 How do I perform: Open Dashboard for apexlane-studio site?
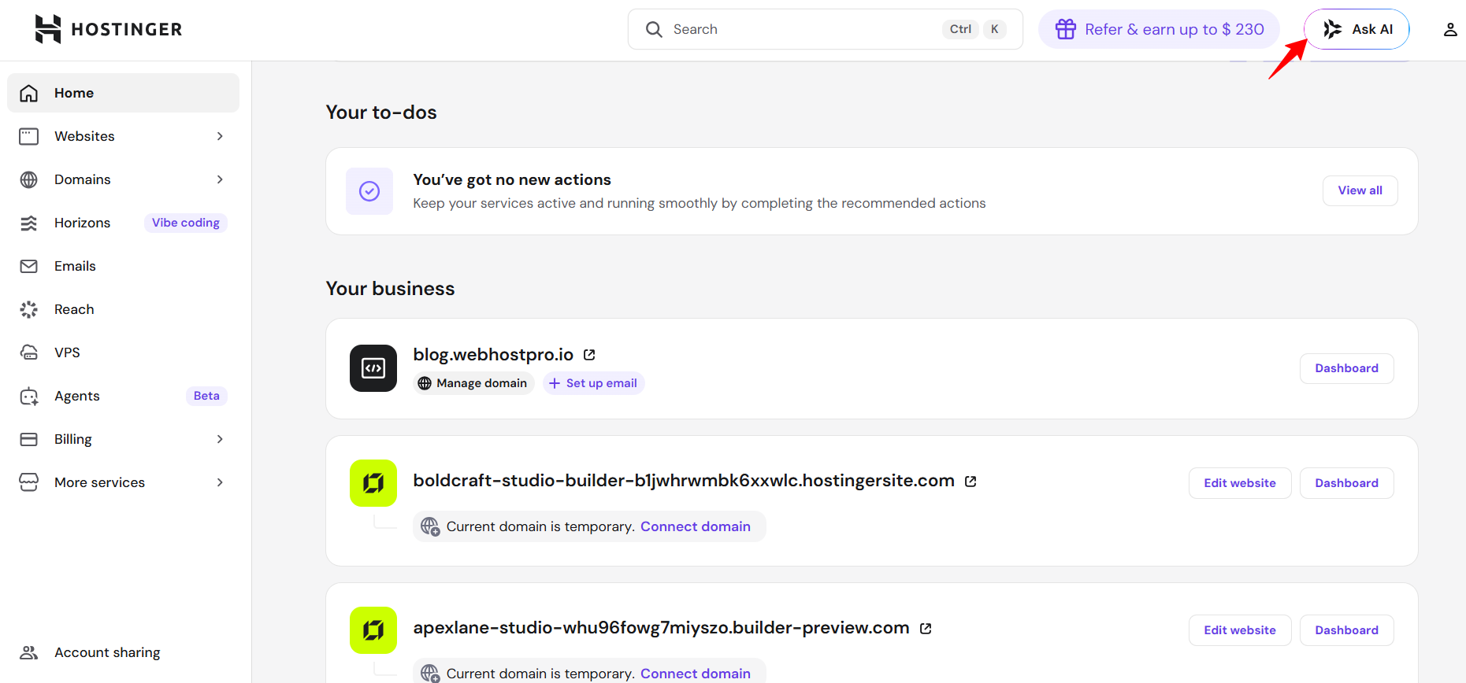point(1346,630)
